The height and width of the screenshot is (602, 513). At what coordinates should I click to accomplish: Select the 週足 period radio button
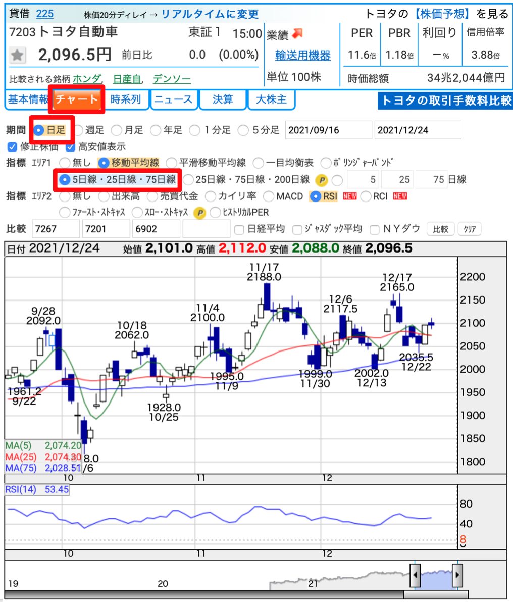(78, 130)
